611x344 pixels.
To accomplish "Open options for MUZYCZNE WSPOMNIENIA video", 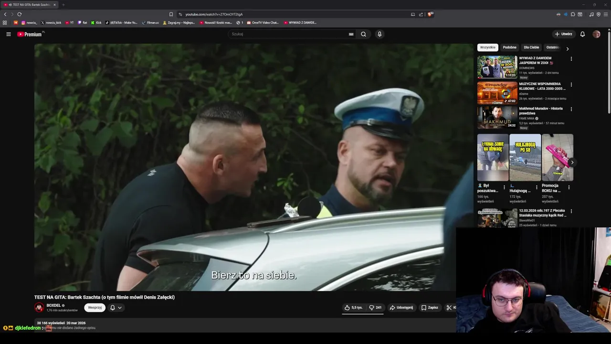I will [x=571, y=85].
